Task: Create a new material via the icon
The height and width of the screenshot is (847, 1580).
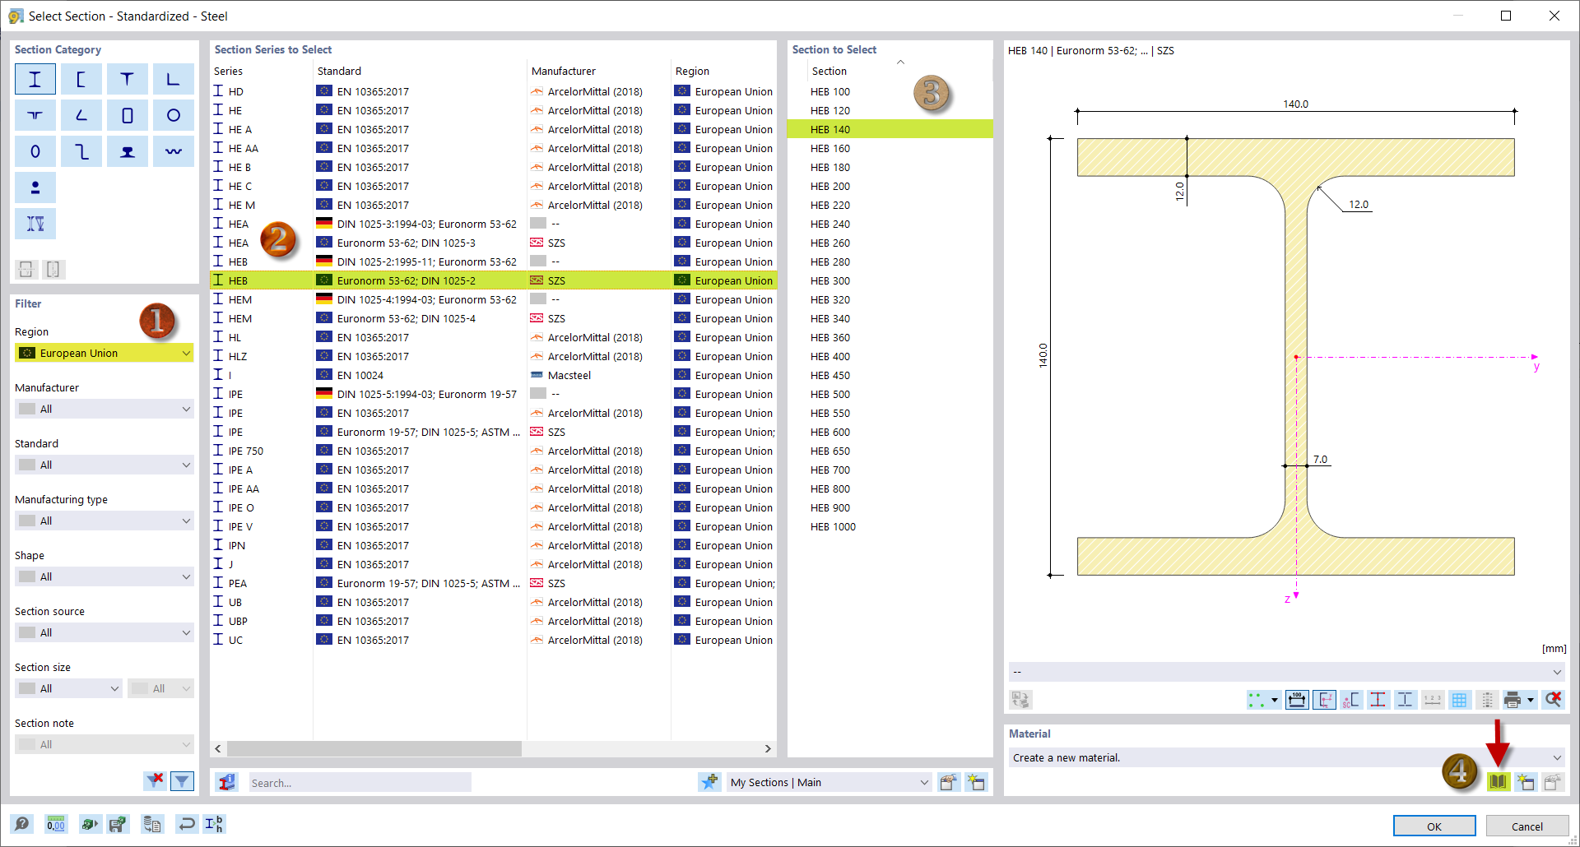Action: (1526, 782)
